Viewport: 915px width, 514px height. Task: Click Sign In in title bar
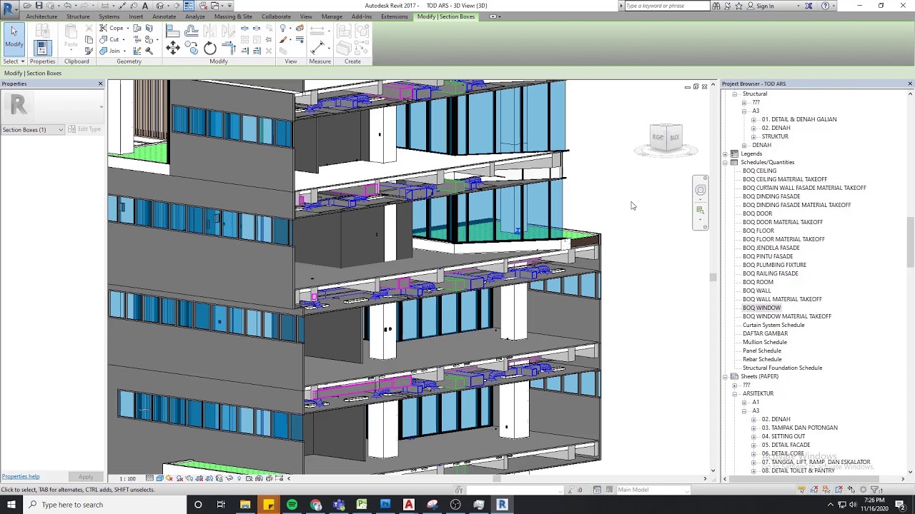pyautogui.click(x=765, y=6)
